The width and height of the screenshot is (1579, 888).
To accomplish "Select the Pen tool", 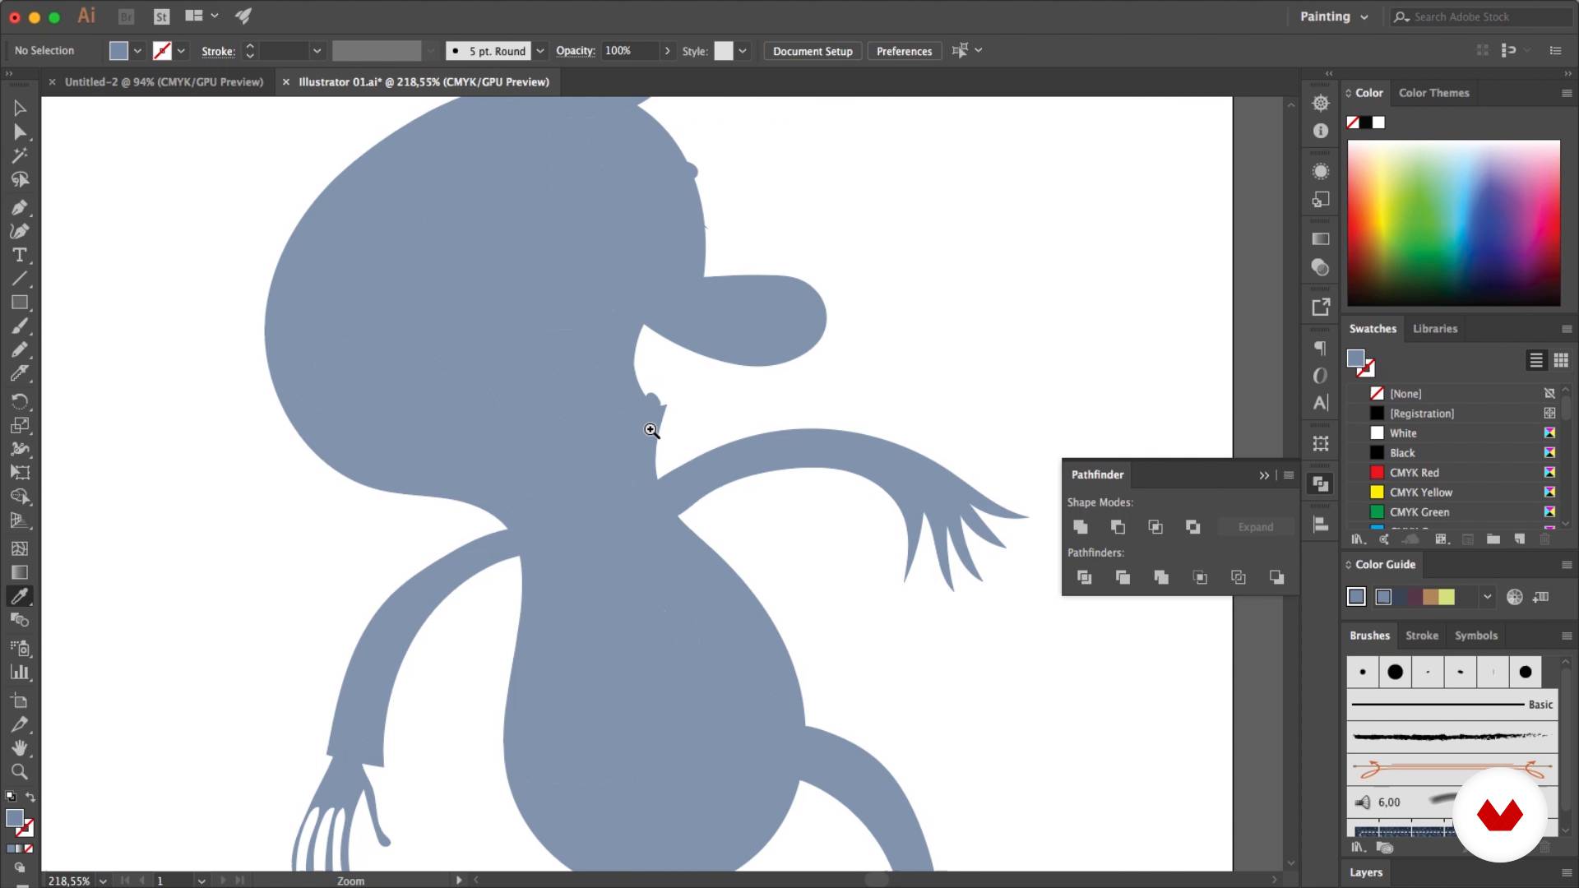I will click(x=20, y=207).
